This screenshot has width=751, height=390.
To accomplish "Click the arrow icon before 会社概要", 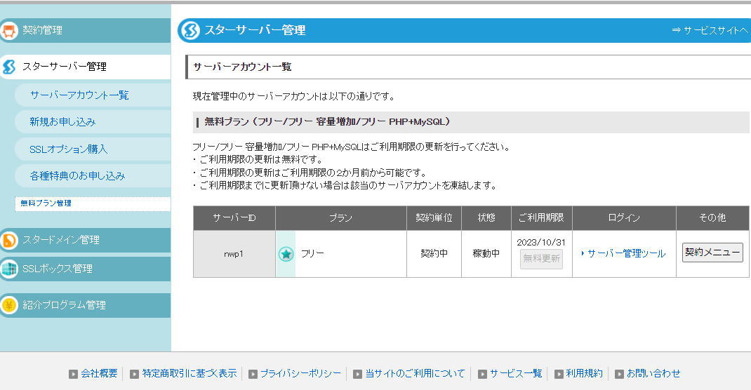I will [73, 374].
